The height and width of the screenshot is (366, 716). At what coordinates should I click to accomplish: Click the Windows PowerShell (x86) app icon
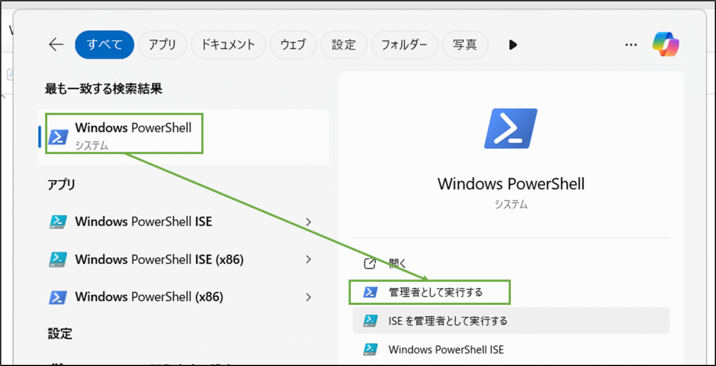[x=58, y=297]
